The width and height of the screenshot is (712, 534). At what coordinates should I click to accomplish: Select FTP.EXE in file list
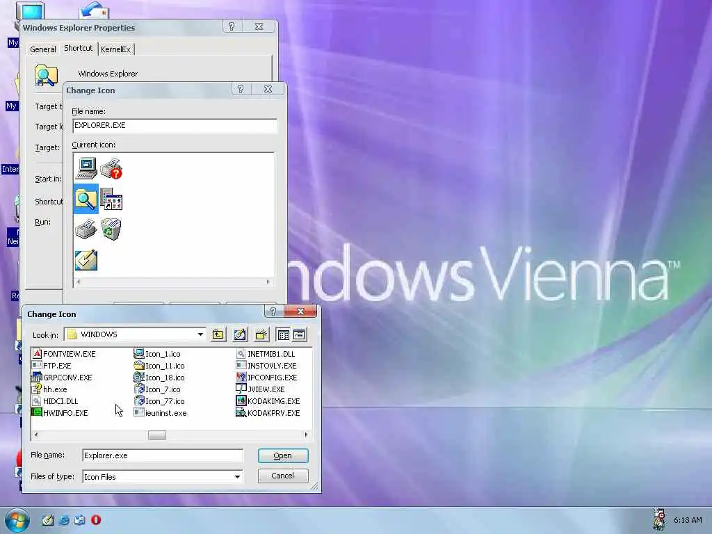click(51, 366)
